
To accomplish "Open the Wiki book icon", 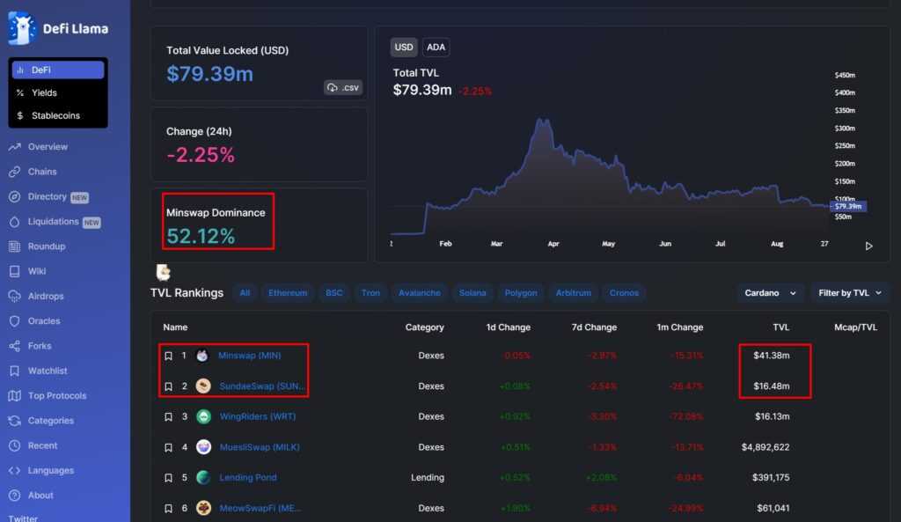I will 14,271.
